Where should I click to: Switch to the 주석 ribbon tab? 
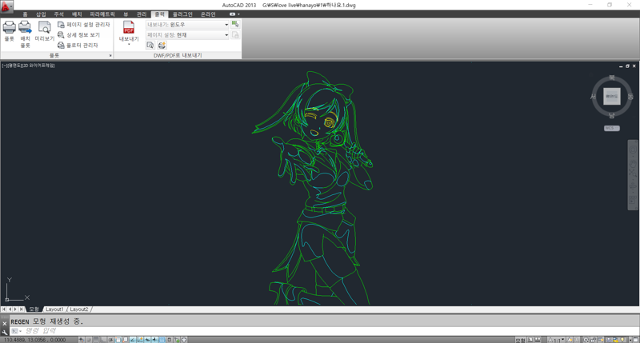tap(59, 14)
